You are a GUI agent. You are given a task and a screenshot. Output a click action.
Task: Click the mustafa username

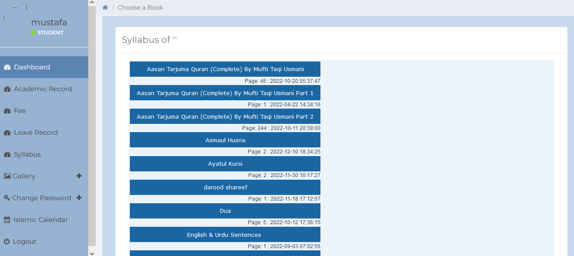pos(49,22)
